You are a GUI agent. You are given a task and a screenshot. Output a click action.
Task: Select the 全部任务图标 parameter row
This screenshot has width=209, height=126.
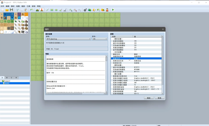pyautogui.click(x=136, y=41)
